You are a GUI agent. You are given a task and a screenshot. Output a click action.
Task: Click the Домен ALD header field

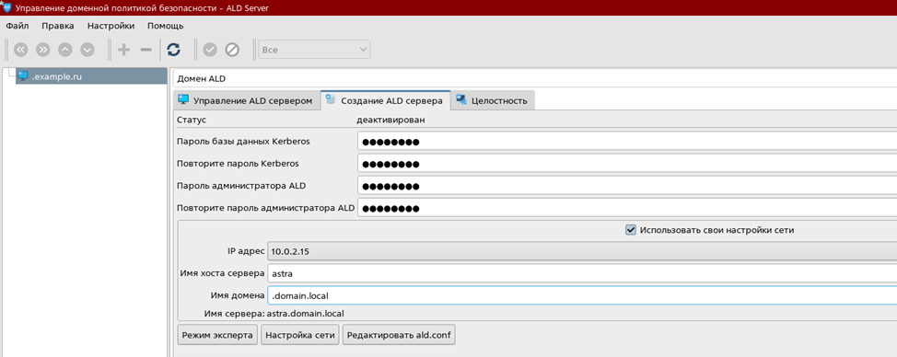coord(534,78)
